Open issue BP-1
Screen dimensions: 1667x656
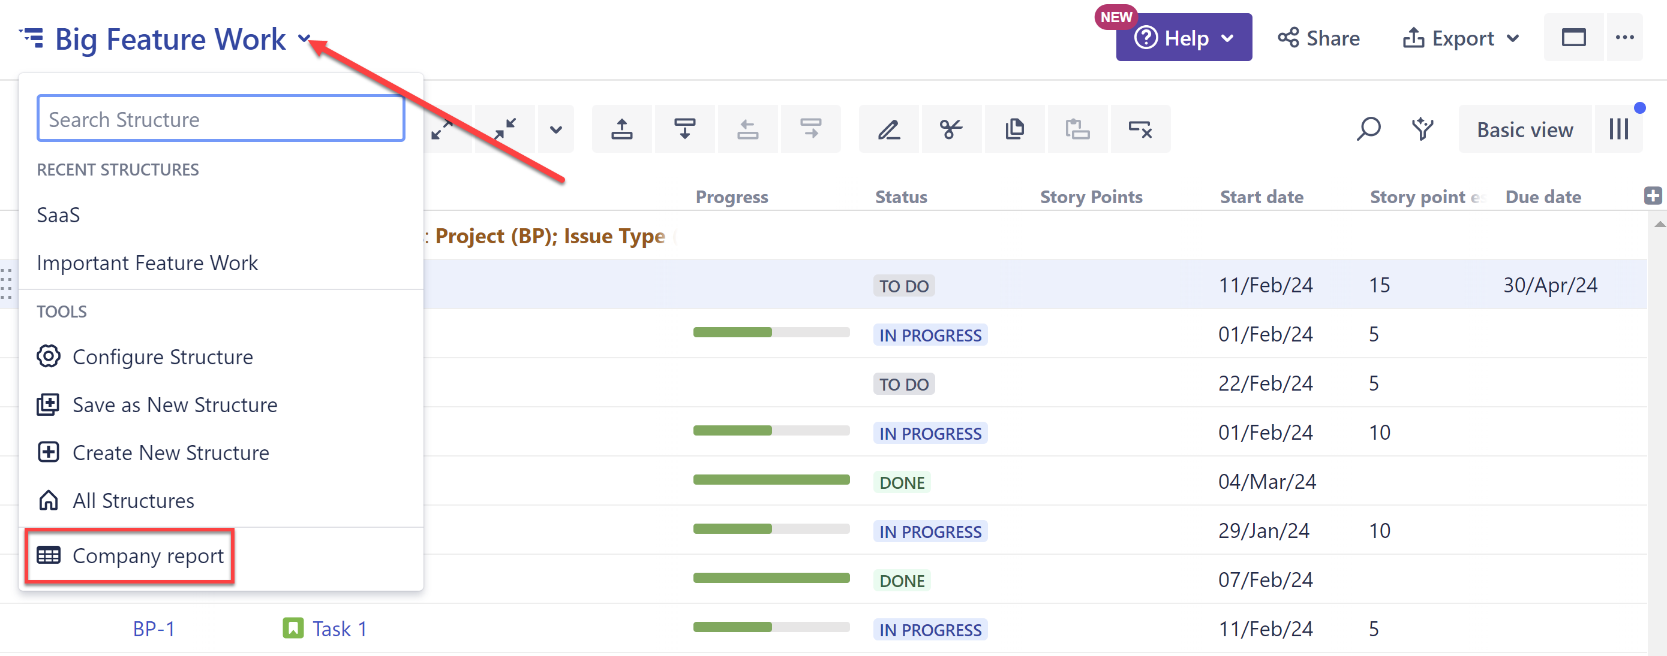154,628
